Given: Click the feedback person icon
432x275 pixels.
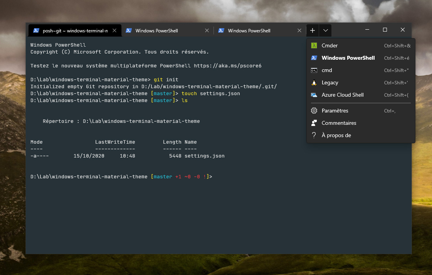Looking at the screenshot, I should [x=314, y=123].
